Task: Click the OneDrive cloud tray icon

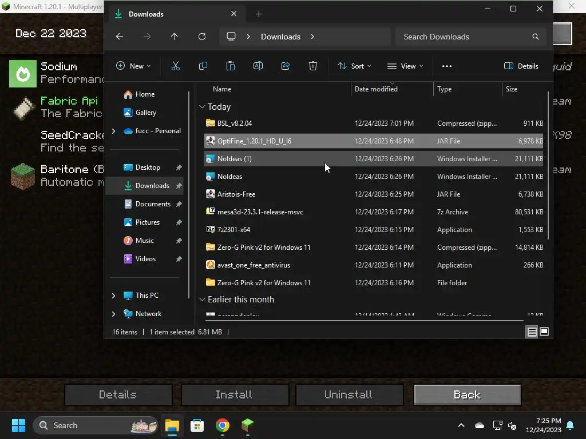Action: point(480,425)
